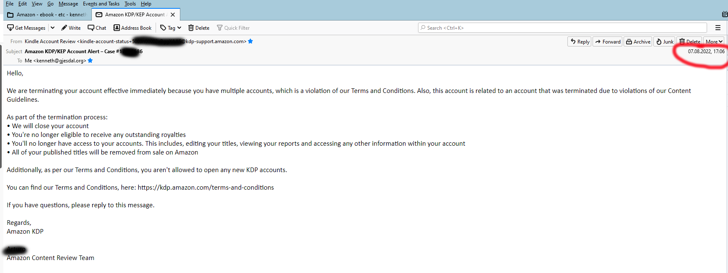The width and height of the screenshot is (728, 273).
Task: Mark this message as Junk
Action: (x=665, y=41)
